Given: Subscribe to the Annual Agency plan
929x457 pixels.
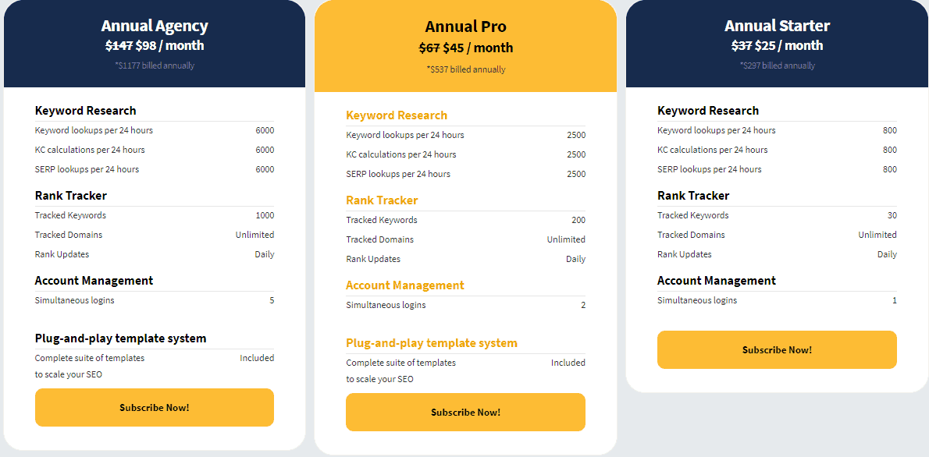Looking at the screenshot, I should coord(154,407).
